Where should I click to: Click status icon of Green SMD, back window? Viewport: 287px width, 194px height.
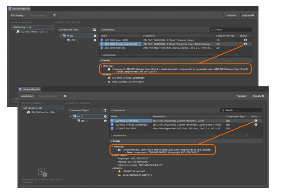[245, 40]
